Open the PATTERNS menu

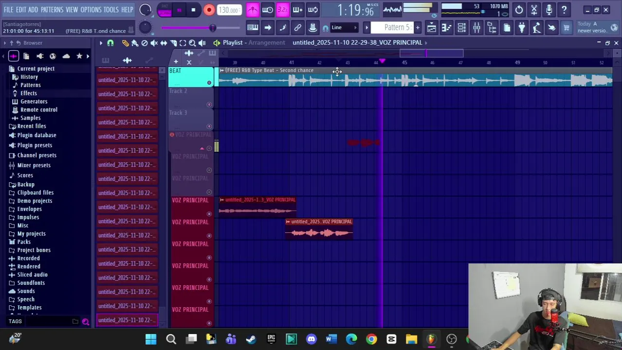click(52, 10)
